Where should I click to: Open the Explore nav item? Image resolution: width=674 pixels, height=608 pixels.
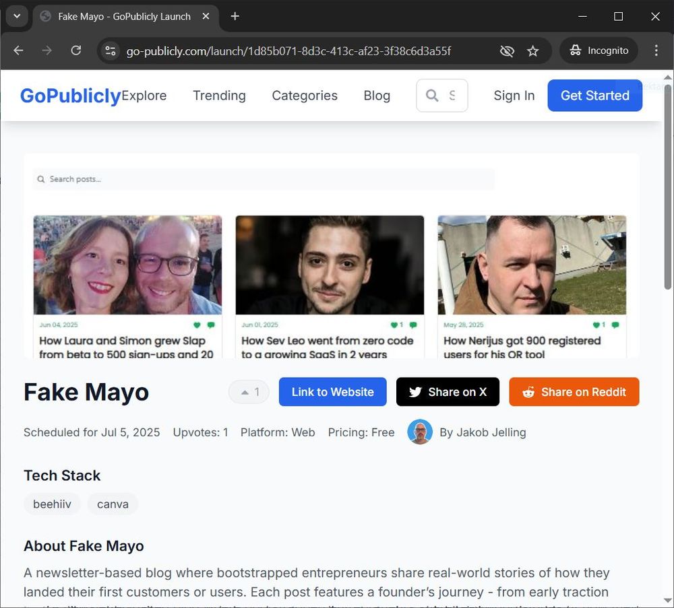[144, 96]
